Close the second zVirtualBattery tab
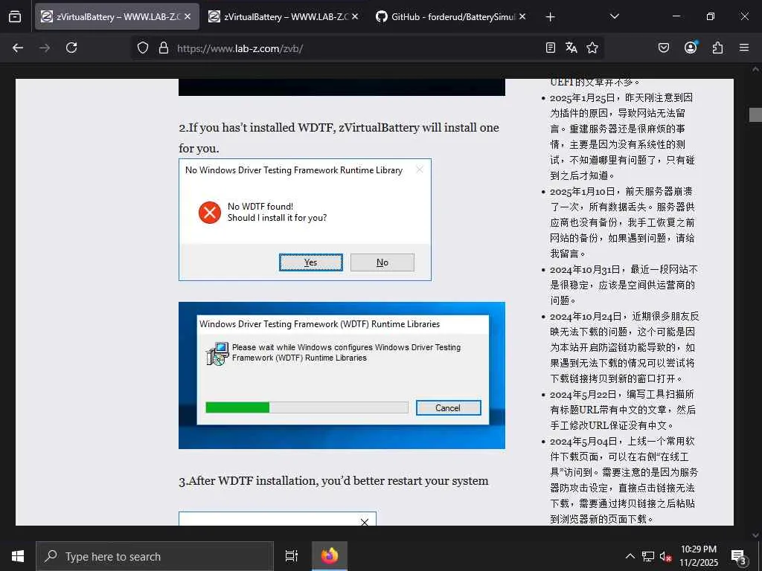This screenshot has height=571, width=762. click(355, 16)
